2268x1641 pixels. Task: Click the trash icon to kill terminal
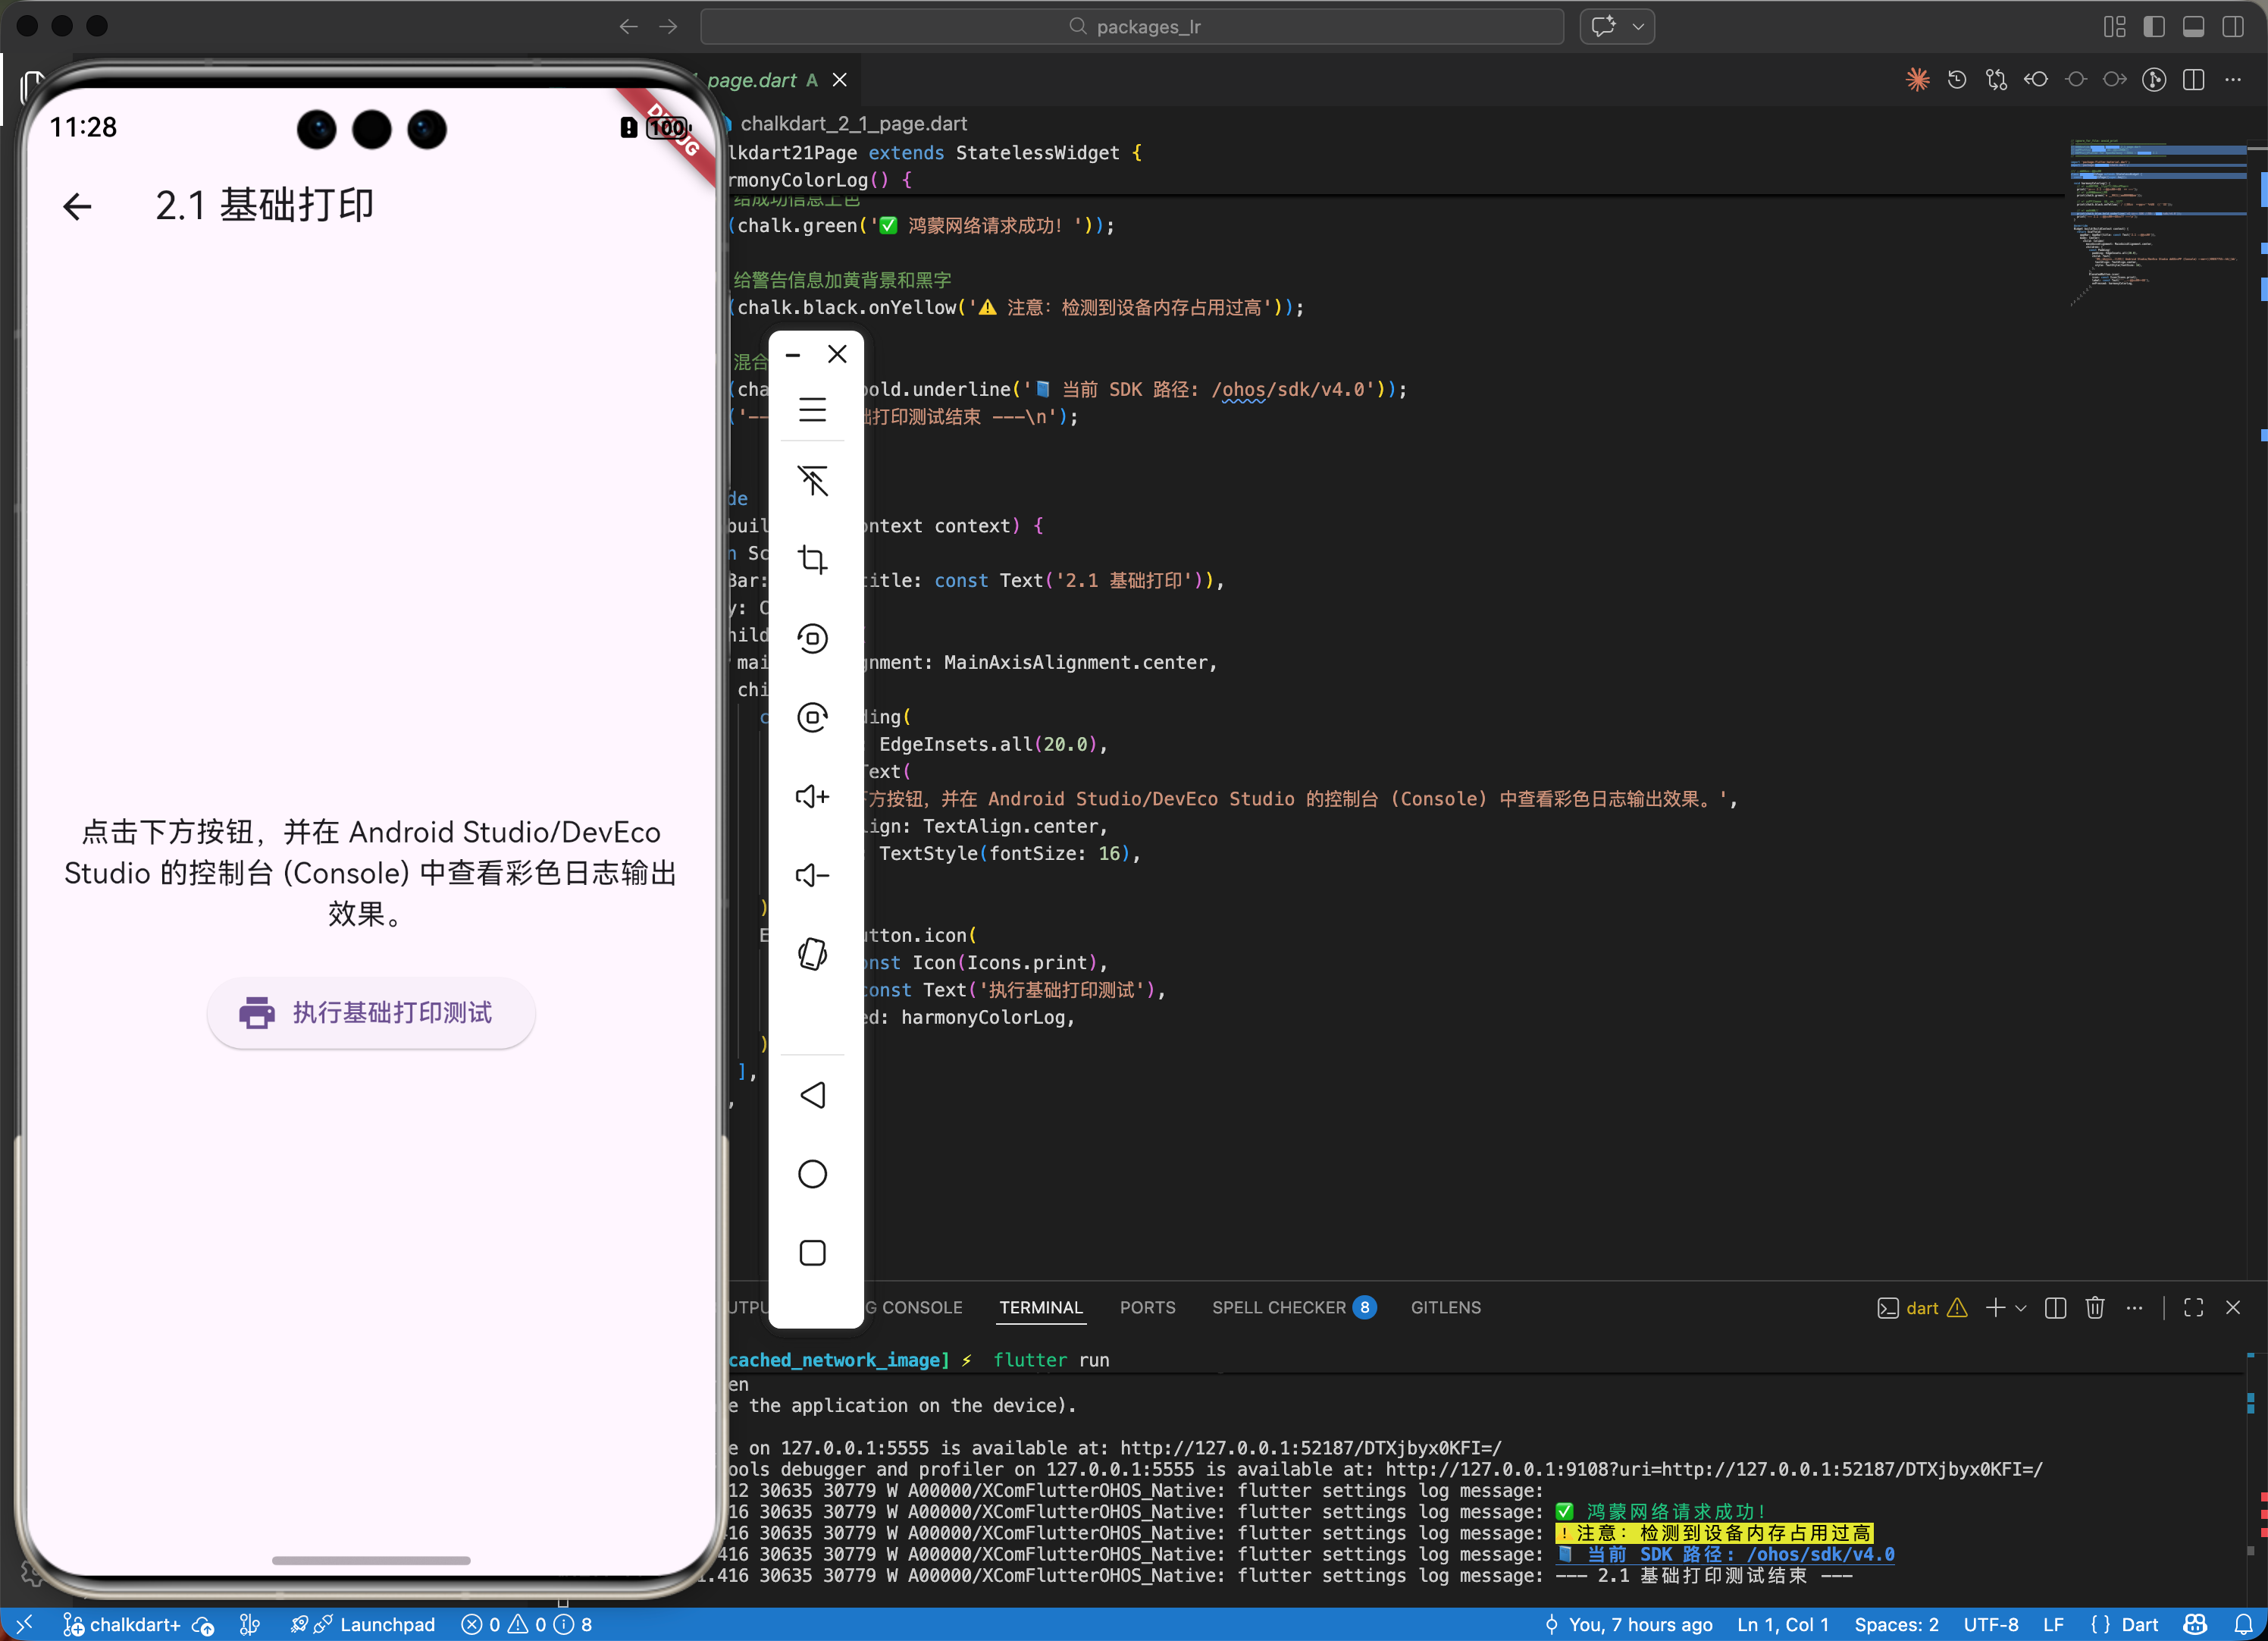click(x=2095, y=1308)
